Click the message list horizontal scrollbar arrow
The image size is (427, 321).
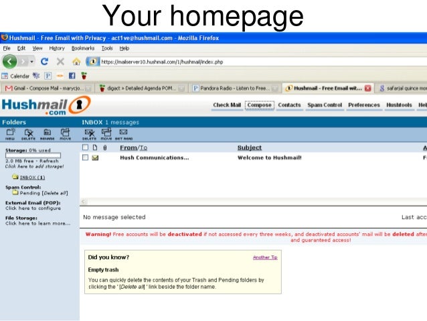(84, 202)
